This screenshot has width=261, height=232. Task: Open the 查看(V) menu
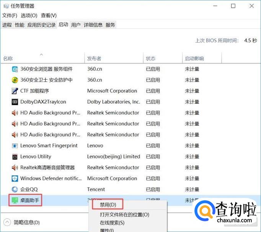tap(49, 15)
